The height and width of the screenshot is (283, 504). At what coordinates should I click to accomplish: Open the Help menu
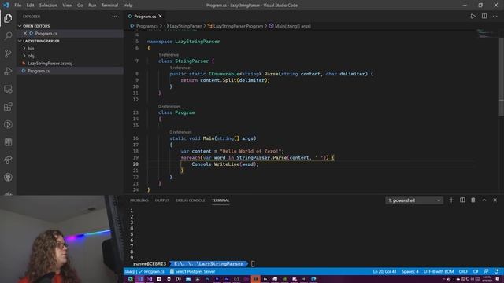(x=128, y=6)
